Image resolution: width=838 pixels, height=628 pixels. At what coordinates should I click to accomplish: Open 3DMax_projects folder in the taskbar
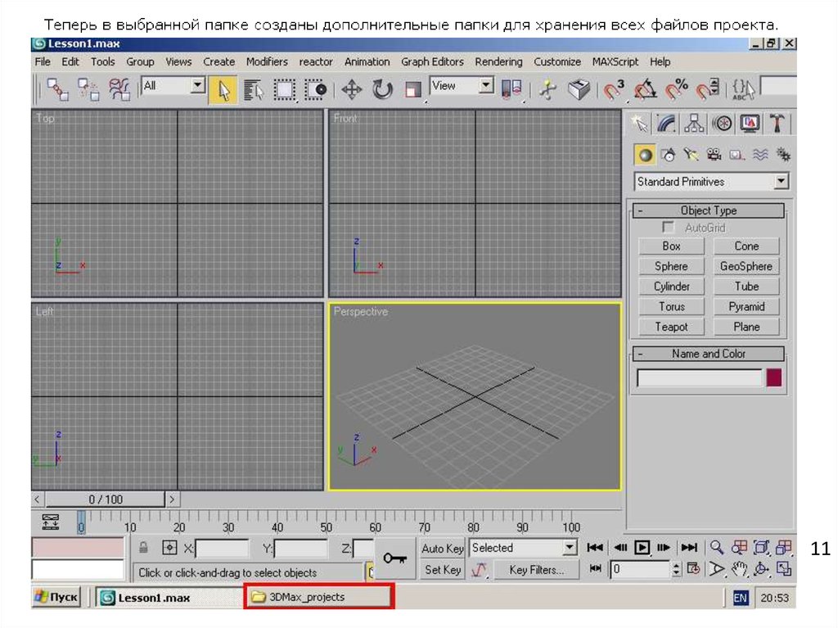pos(320,597)
